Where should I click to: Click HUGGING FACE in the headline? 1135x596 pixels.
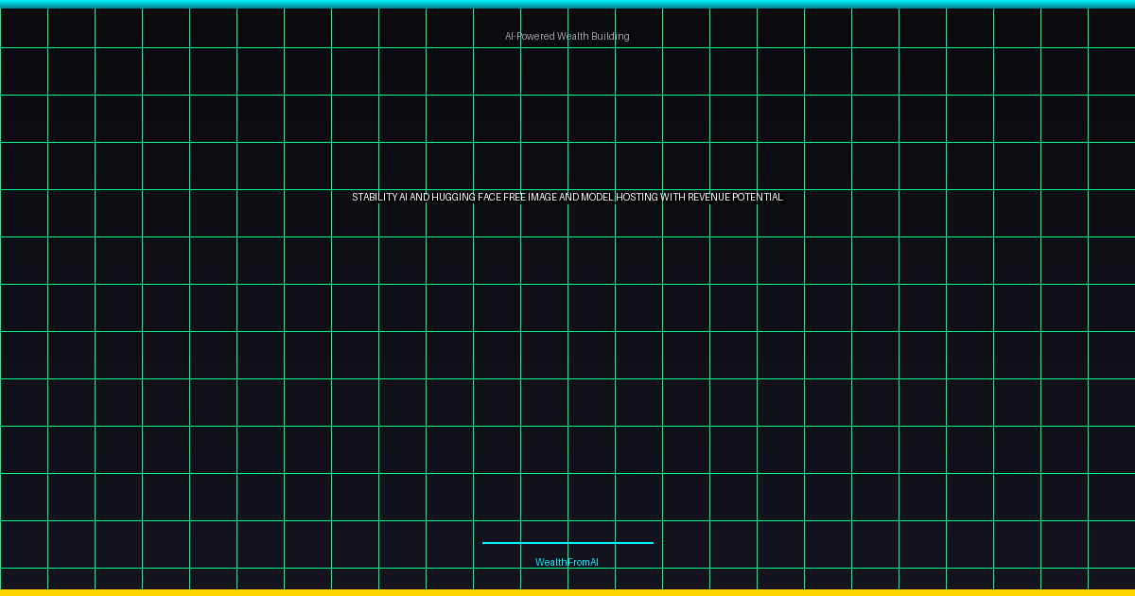[x=467, y=198]
